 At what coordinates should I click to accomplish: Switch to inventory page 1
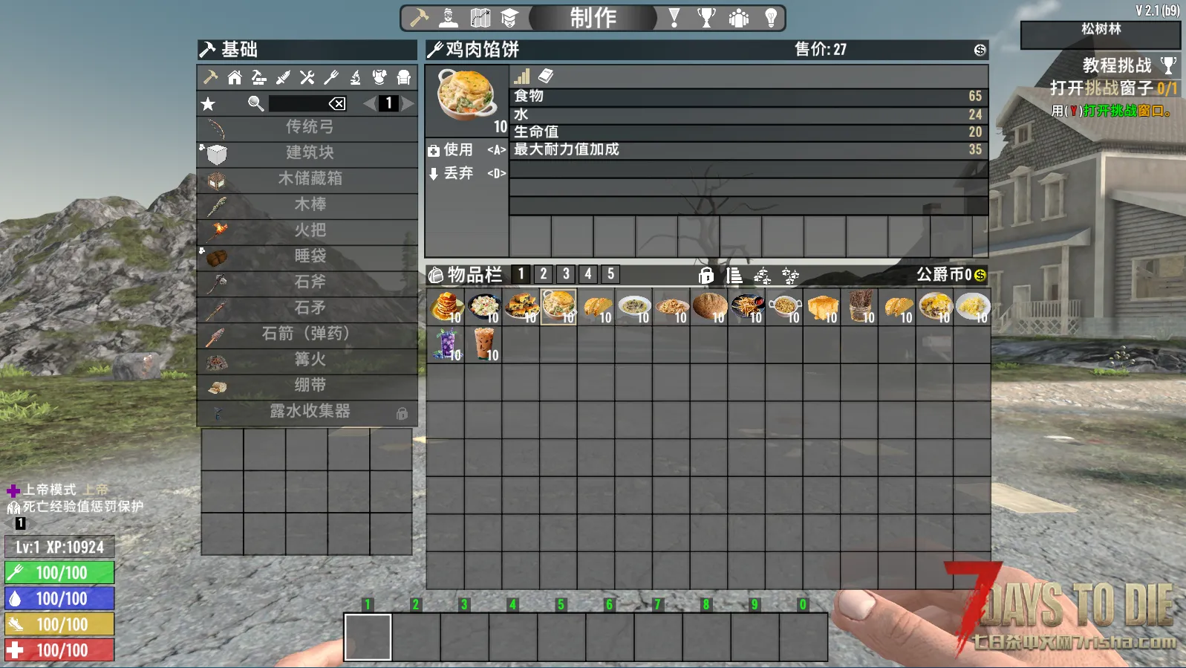click(x=521, y=274)
